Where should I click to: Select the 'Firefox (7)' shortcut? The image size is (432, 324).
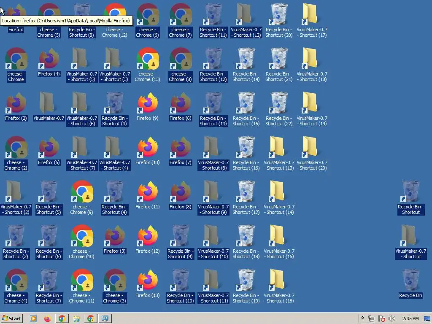pyautogui.click(x=180, y=151)
